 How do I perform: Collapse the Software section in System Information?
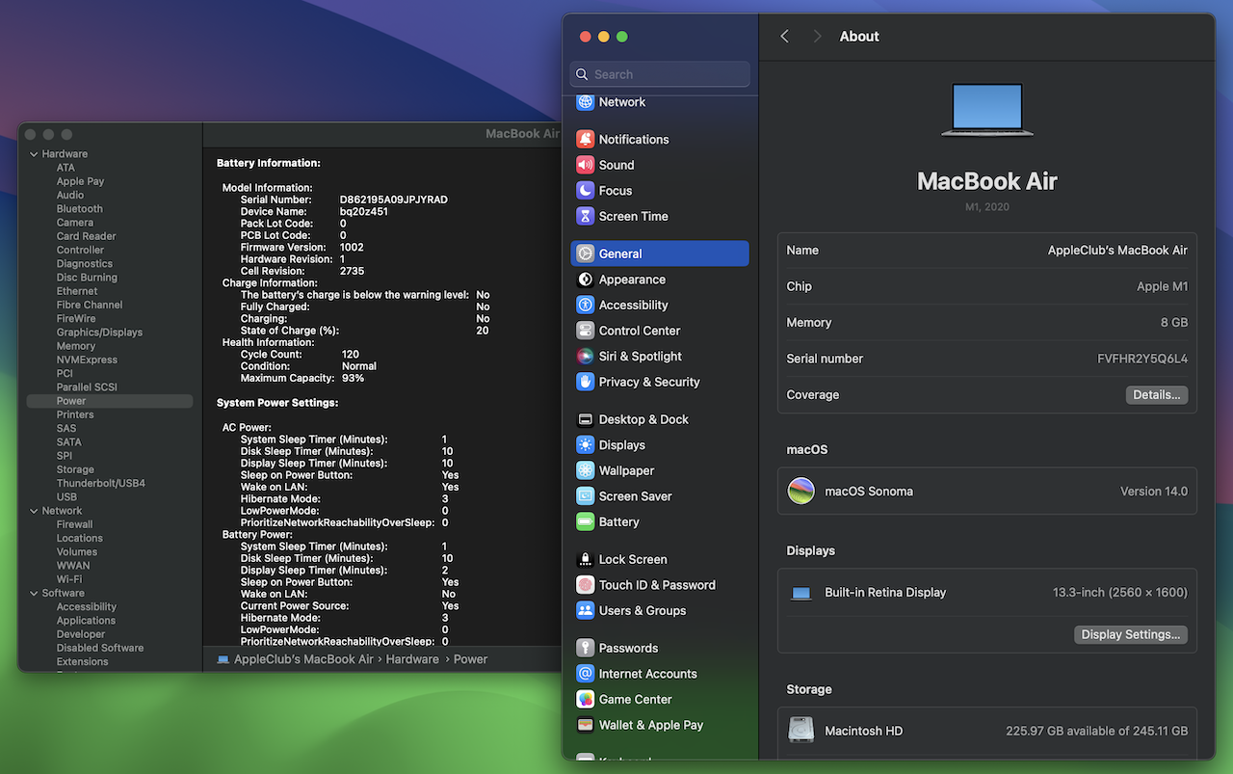coord(34,593)
